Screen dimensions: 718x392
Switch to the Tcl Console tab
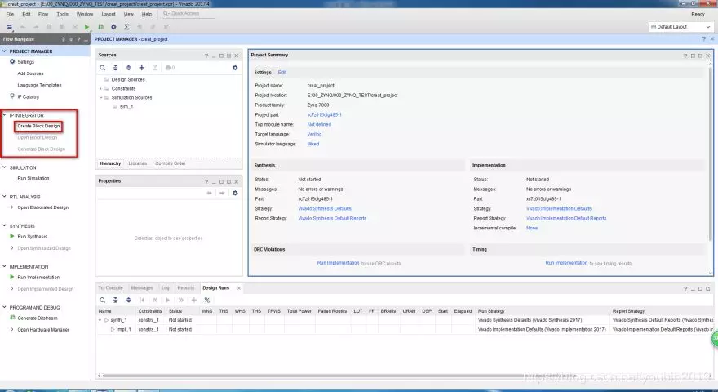110,287
